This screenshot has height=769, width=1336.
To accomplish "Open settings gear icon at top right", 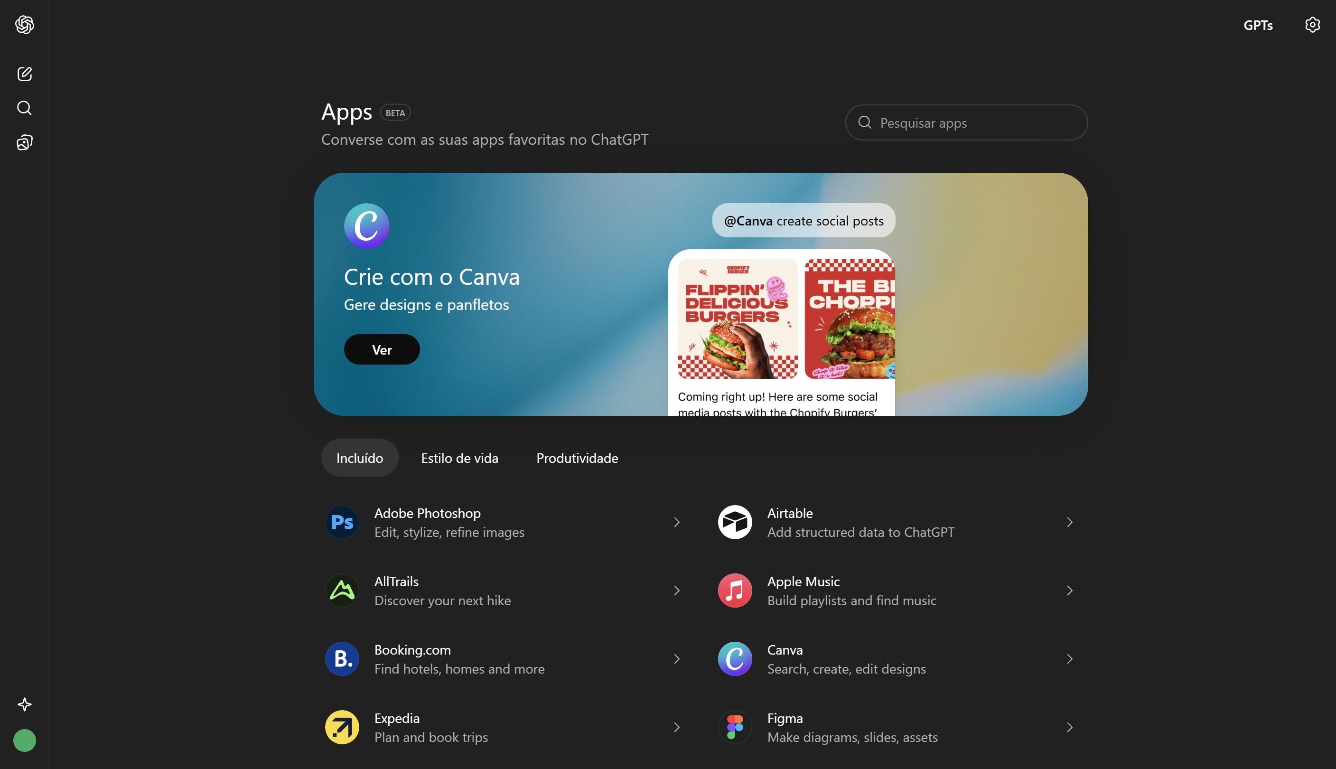I will coord(1312,25).
